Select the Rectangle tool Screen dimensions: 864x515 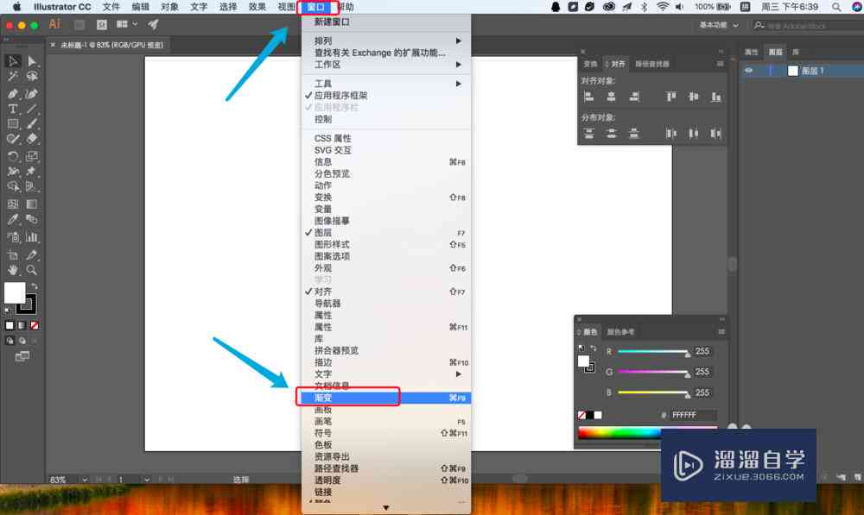point(13,124)
